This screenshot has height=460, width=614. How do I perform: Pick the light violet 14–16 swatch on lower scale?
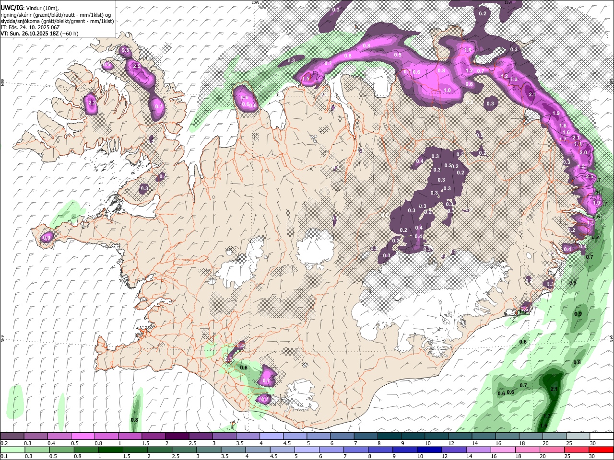click(479, 449)
